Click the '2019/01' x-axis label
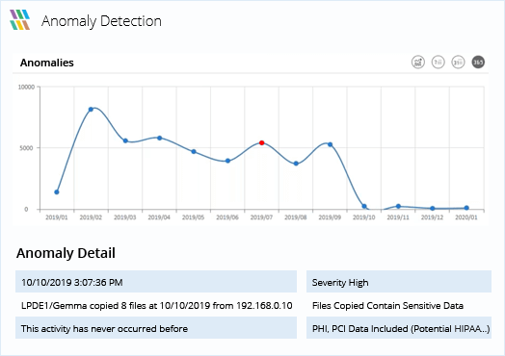This screenshot has width=505, height=356. [57, 217]
